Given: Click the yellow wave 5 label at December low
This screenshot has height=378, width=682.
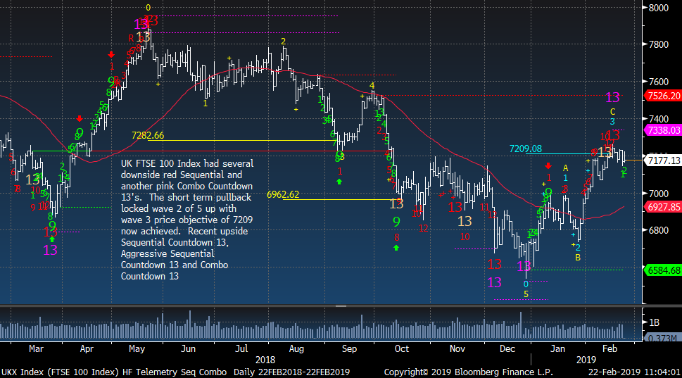Looking at the screenshot, I should pos(526,294).
